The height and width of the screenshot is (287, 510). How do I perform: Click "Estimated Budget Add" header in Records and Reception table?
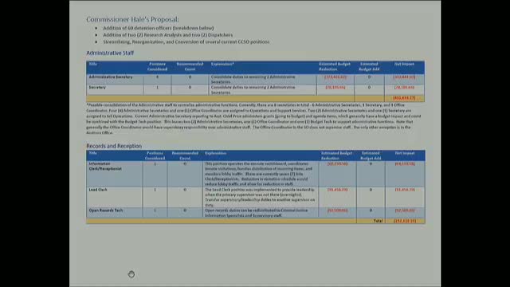pyautogui.click(x=371, y=155)
